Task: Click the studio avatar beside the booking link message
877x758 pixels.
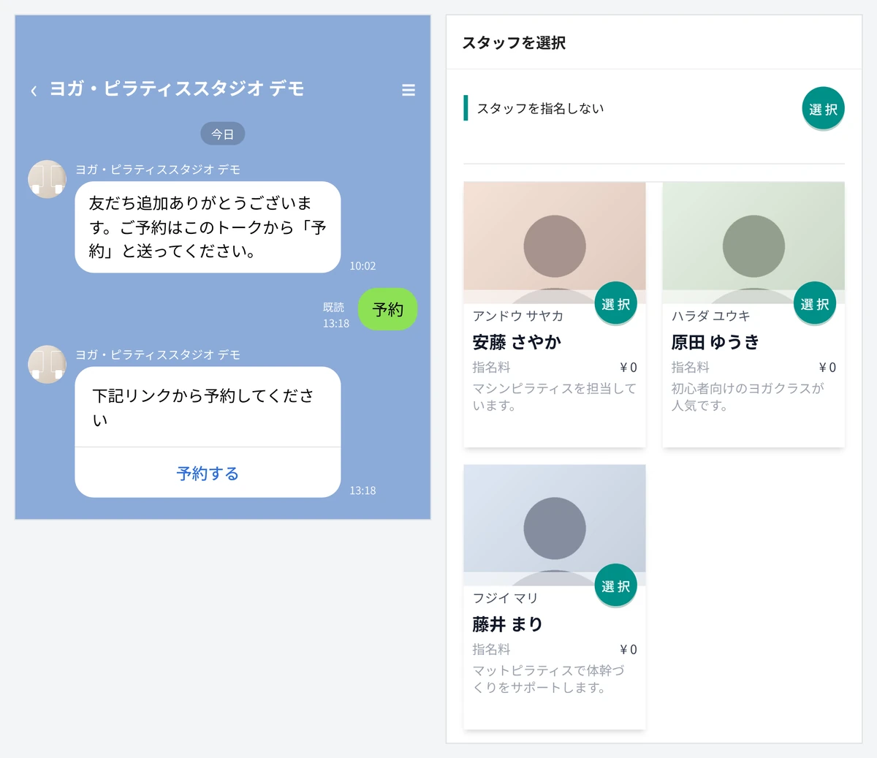Action: (47, 364)
